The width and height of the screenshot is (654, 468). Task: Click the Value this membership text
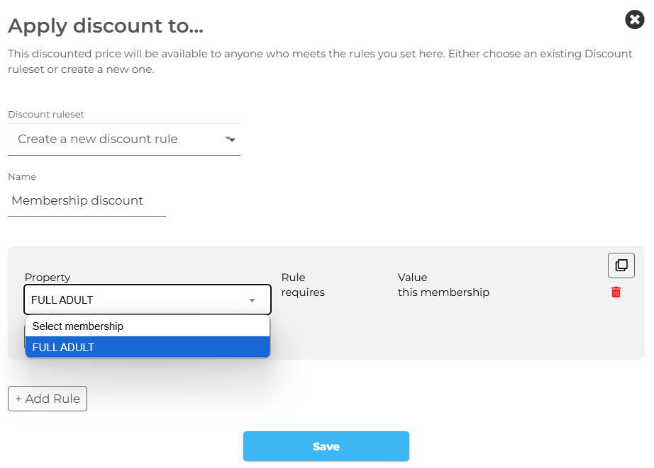(443, 292)
